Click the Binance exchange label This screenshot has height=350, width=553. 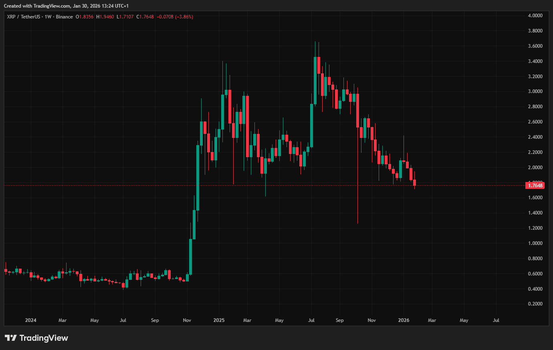pyautogui.click(x=65, y=17)
